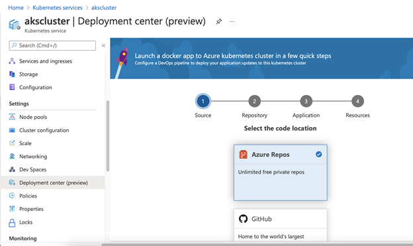The image size is (413, 246).
Task: Select Deployment center (preview) item
Action: click(53, 183)
